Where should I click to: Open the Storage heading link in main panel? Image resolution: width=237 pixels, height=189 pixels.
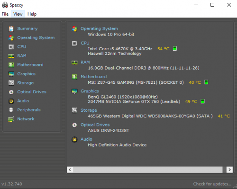pyautogui.click(x=89, y=110)
